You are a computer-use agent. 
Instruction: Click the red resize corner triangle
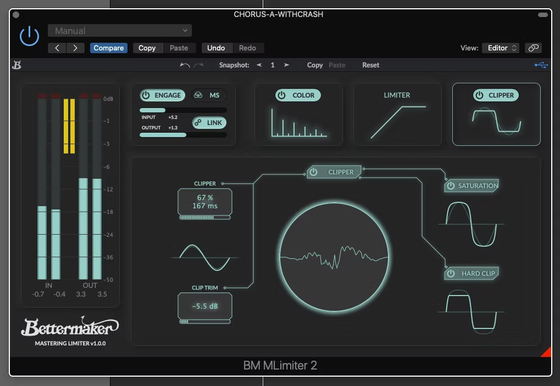pos(547,352)
